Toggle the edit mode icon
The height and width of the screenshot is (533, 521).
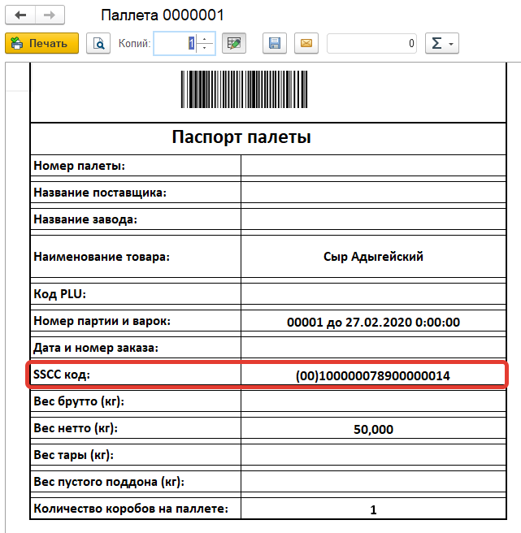point(233,43)
